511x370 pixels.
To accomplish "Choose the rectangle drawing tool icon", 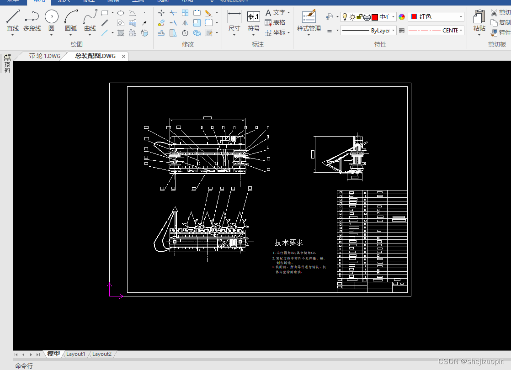I will click(105, 13).
